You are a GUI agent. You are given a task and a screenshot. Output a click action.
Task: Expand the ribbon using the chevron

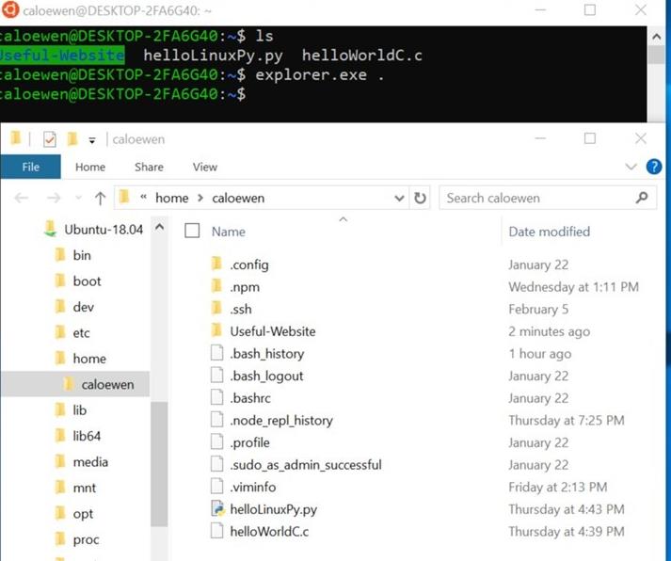click(631, 168)
